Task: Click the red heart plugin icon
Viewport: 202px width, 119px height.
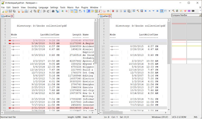Action: pyautogui.click(x=185, y=11)
